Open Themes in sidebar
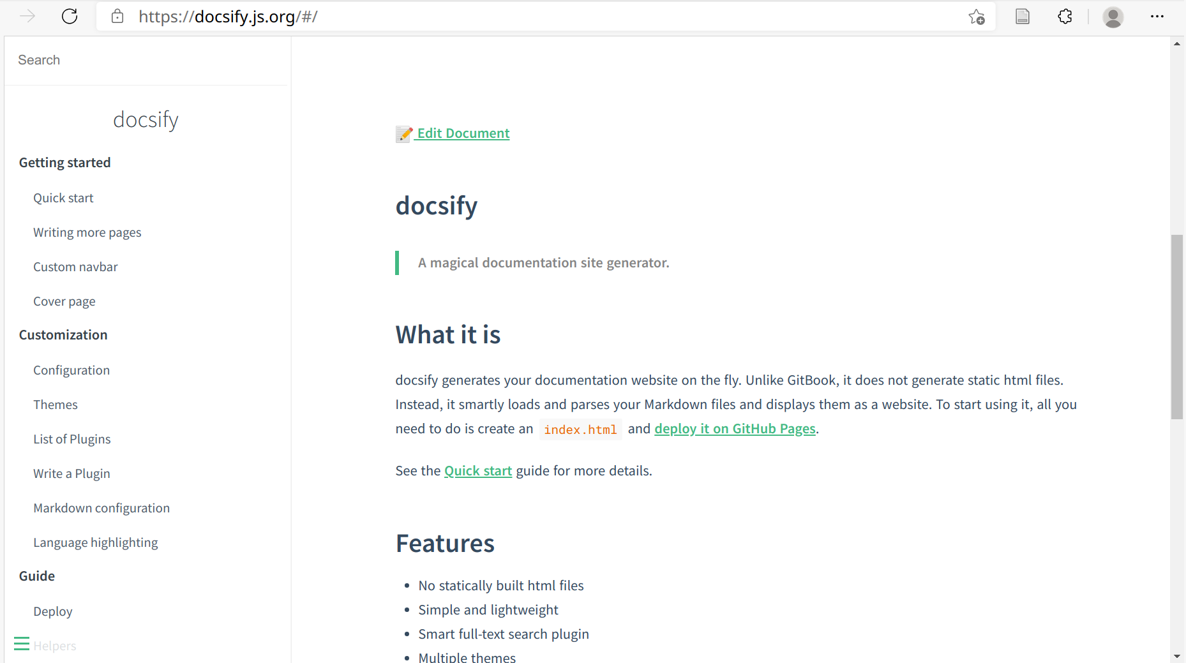This screenshot has width=1186, height=663. [x=56, y=405]
